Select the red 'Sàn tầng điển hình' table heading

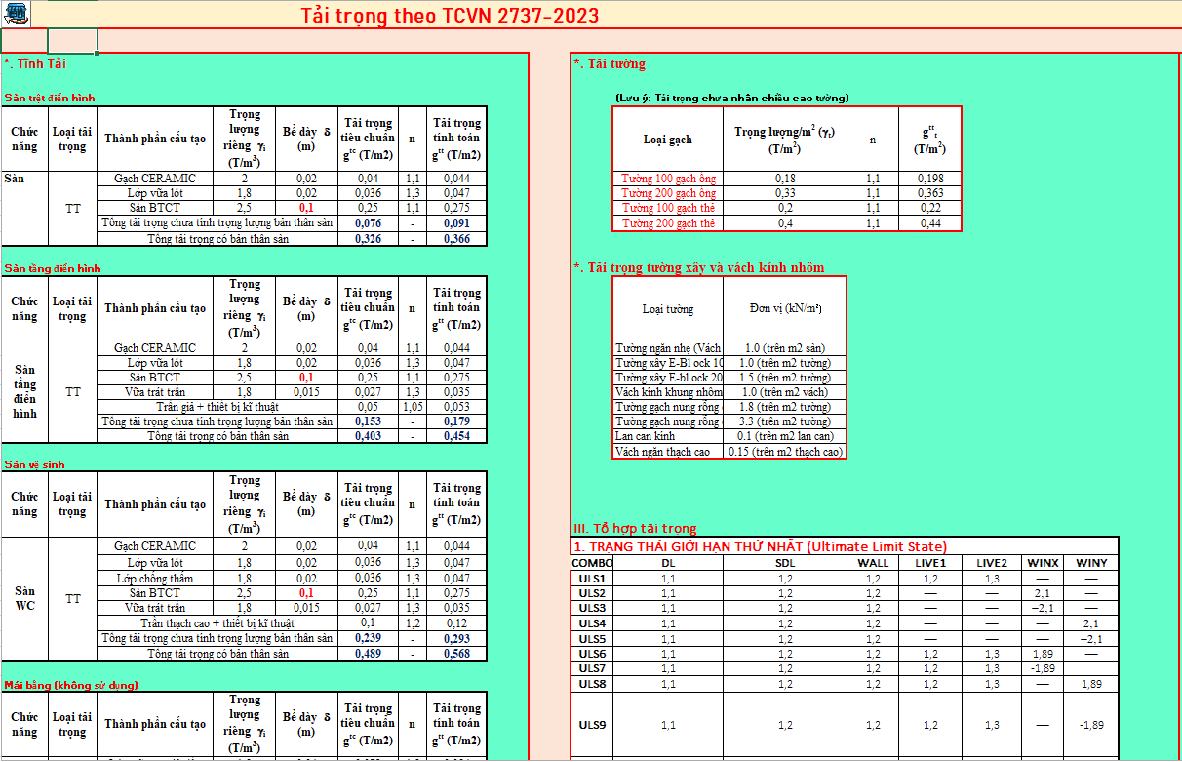pos(53,268)
